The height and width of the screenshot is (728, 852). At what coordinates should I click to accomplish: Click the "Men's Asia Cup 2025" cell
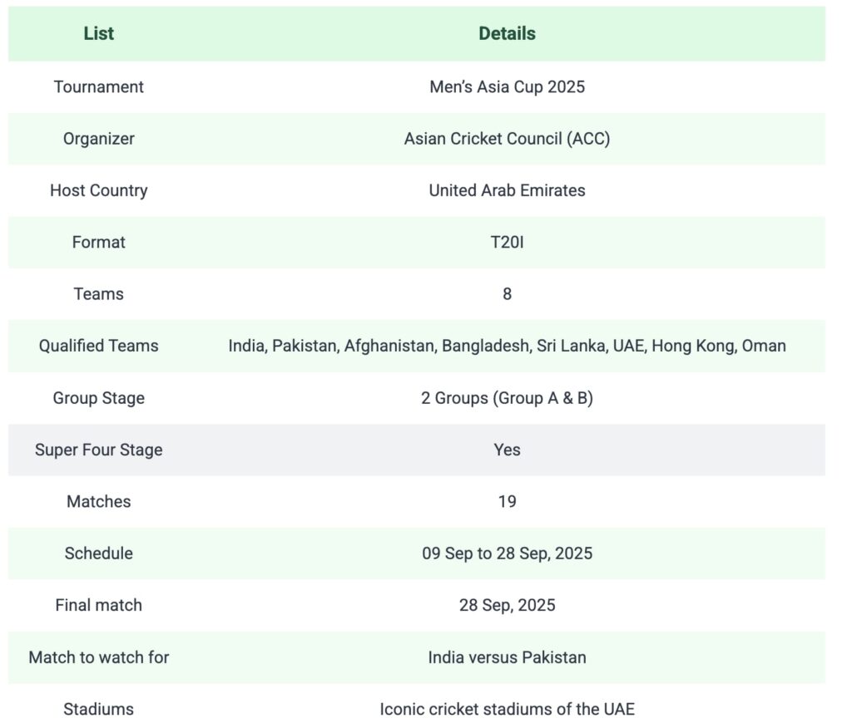click(507, 86)
